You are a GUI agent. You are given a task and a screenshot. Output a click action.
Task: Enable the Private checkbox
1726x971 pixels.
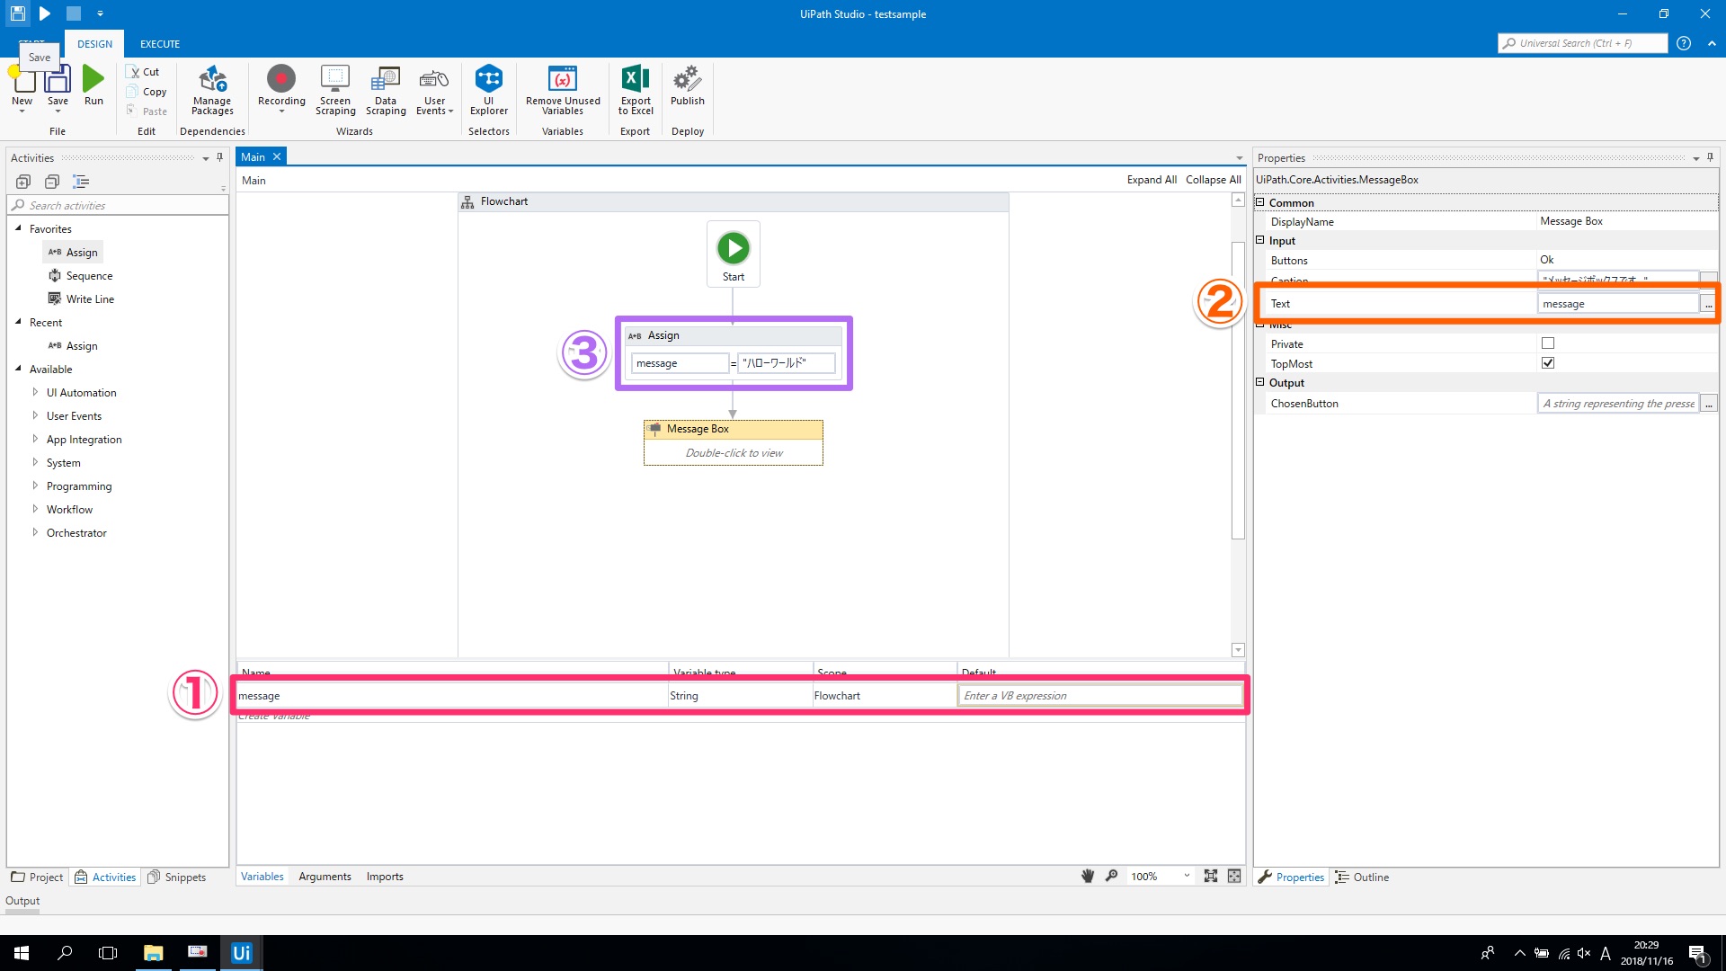pos(1548,343)
